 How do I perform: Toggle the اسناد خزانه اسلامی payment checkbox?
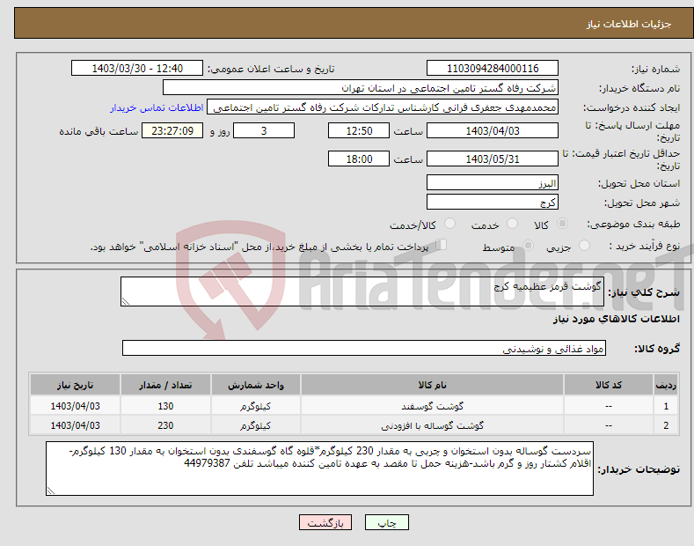442,245
